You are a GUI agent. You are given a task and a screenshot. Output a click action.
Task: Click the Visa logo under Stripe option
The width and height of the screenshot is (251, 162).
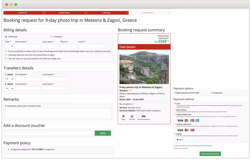tap(180, 120)
